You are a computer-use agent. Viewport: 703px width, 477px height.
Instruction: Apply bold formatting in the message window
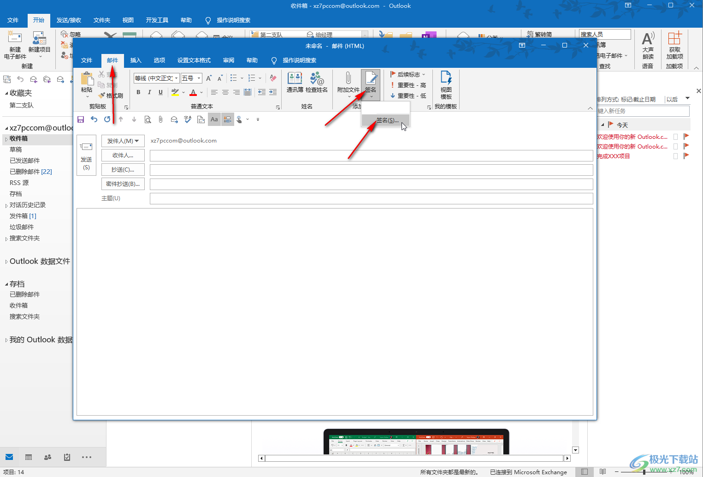coord(138,92)
